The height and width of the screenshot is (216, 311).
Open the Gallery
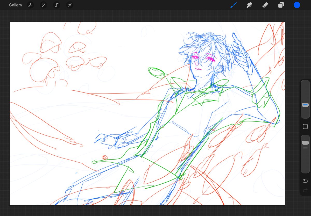click(16, 5)
